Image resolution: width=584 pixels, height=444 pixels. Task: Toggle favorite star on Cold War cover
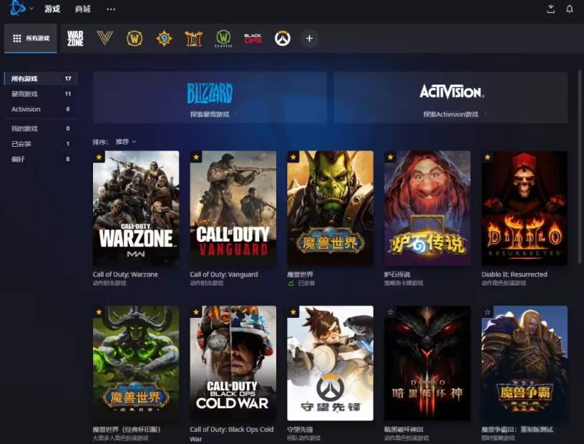tap(196, 312)
